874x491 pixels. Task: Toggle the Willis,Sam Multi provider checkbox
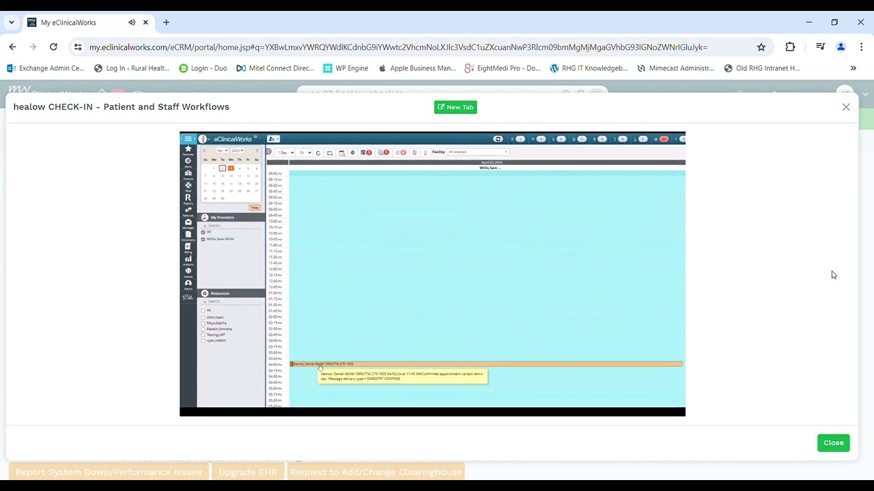point(203,239)
